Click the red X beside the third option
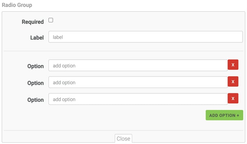 pos(233,99)
